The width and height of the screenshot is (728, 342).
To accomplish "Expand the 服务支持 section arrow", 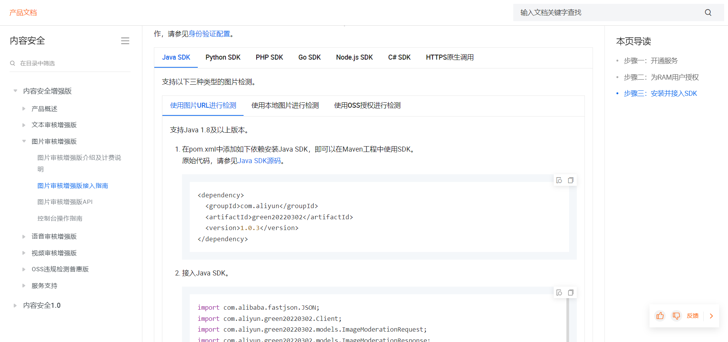I will tap(24, 285).
